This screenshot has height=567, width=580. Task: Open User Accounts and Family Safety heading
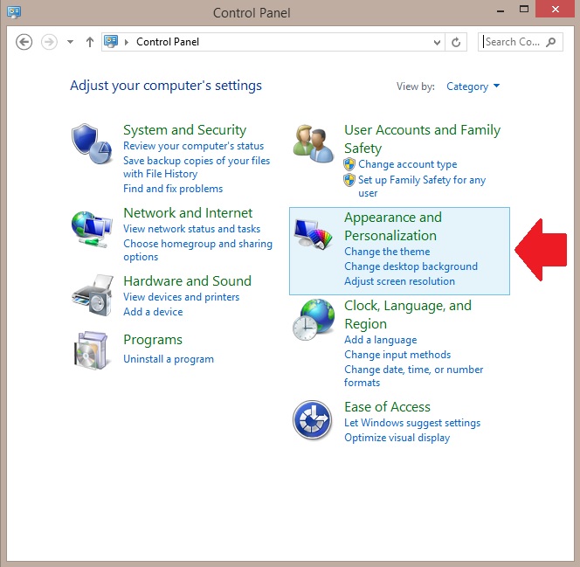point(422,139)
